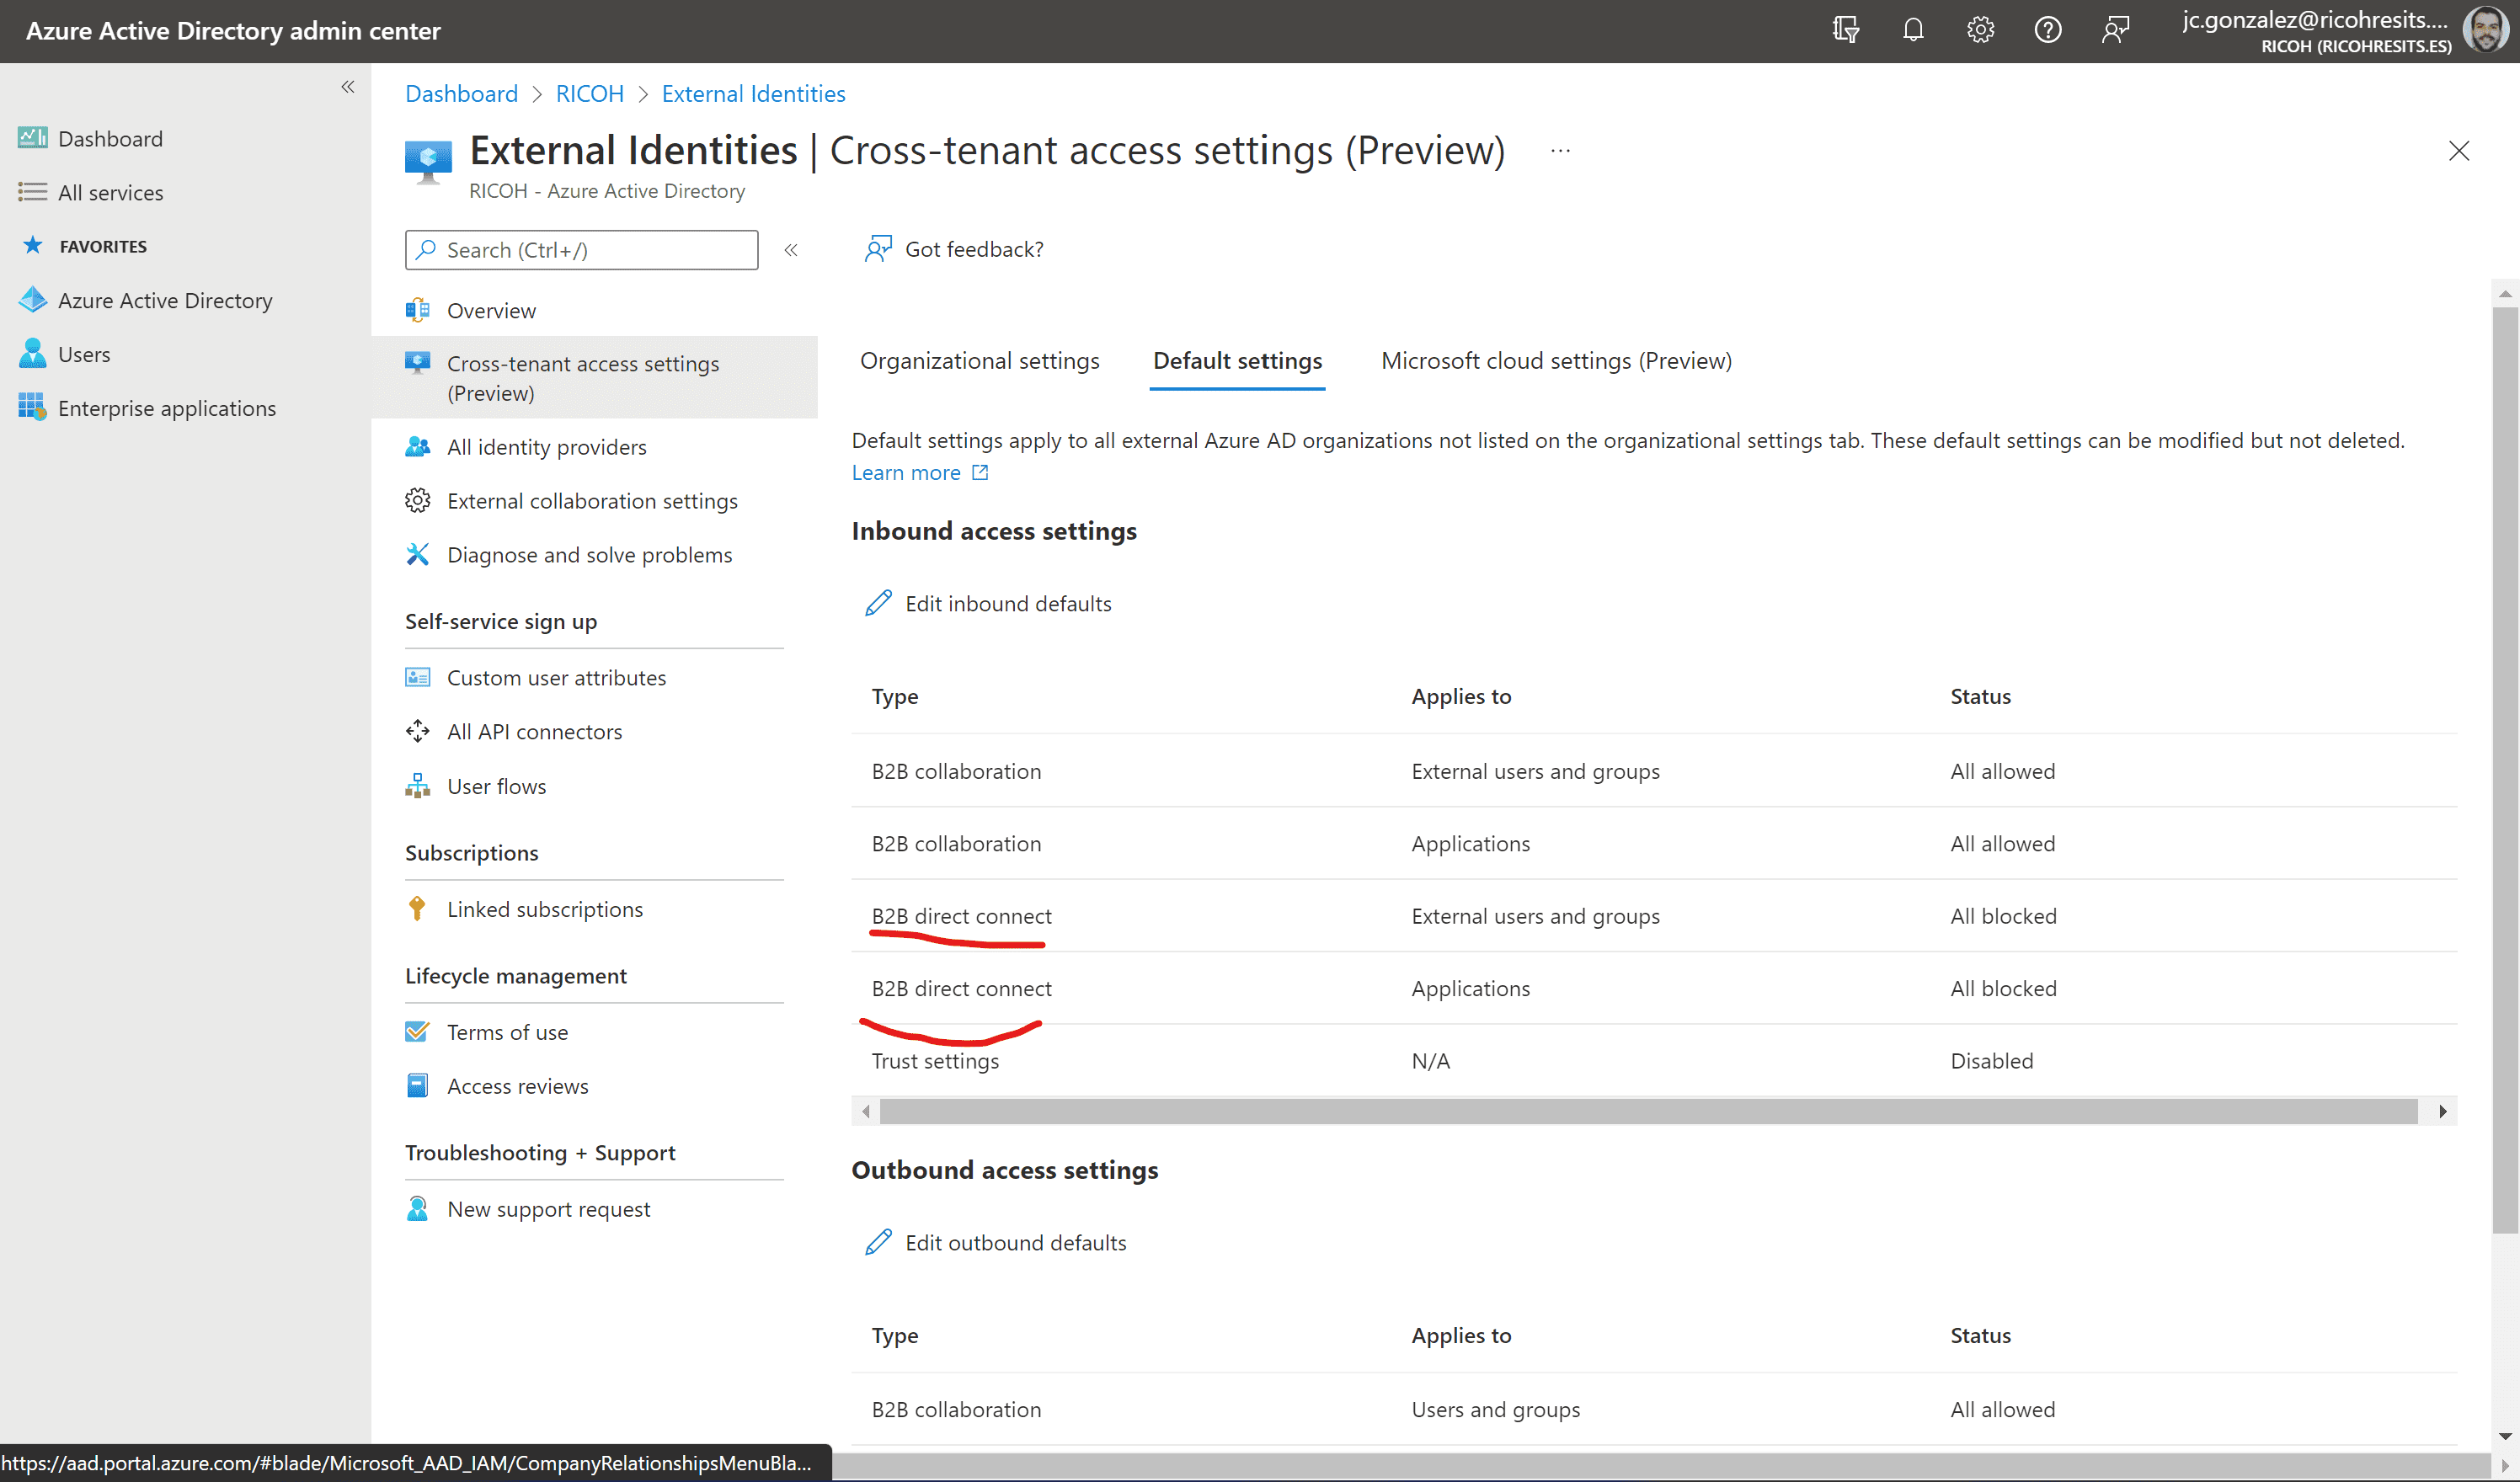This screenshot has width=2520, height=1482.
Task: Open User flows
Action: (x=496, y=786)
